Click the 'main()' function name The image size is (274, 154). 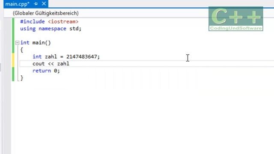pyautogui.click(x=42, y=43)
